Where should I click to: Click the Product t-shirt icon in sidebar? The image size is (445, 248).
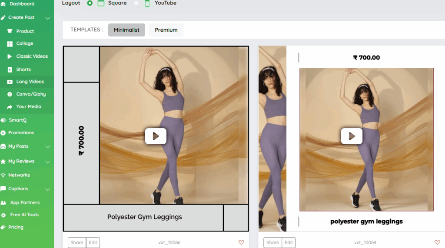click(x=10, y=31)
